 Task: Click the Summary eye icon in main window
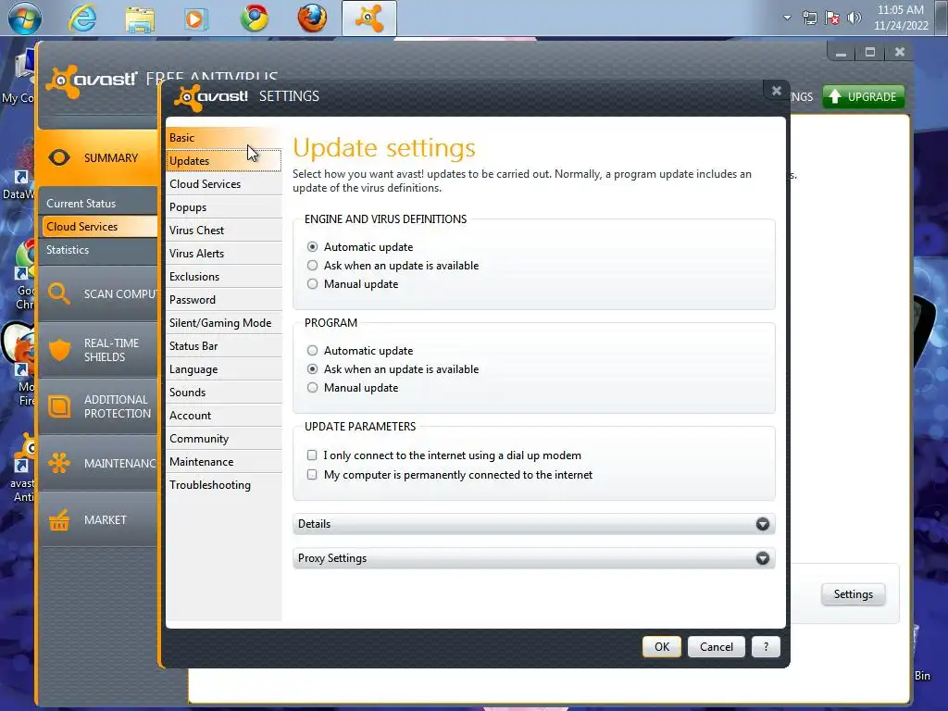pyautogui.click(x=59, y=157)
